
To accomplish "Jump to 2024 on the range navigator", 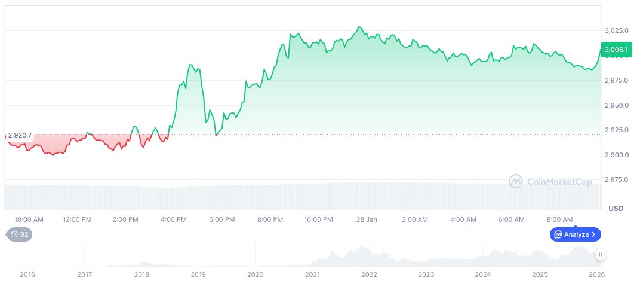I will click(483, 274).
